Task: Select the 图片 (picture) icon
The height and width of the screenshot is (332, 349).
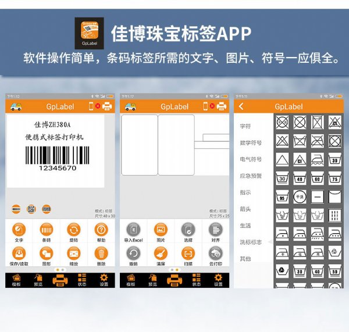Action: [x=161, y=229]
